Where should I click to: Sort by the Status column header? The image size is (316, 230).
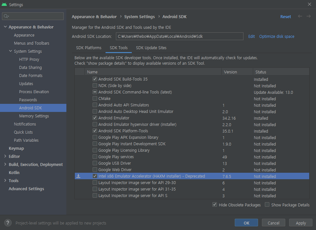tap(281, 72)
